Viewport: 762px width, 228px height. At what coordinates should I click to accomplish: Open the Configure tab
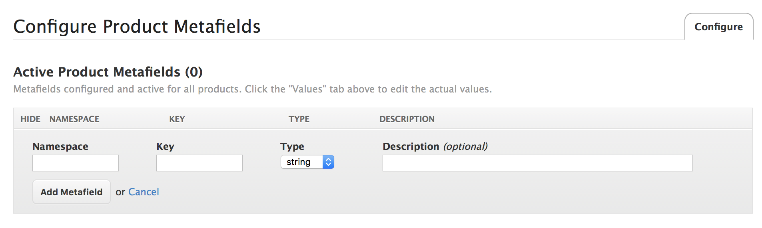pos(718,27)
